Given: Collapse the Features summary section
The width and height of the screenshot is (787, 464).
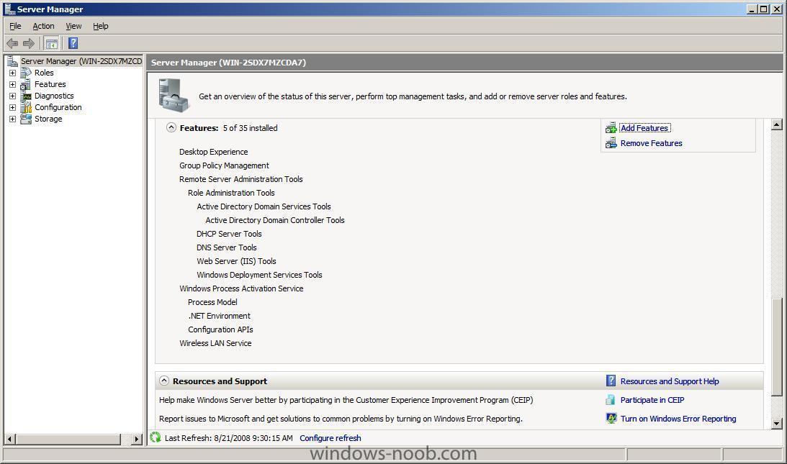Looking at the screenshot, I should pos(171,127).
